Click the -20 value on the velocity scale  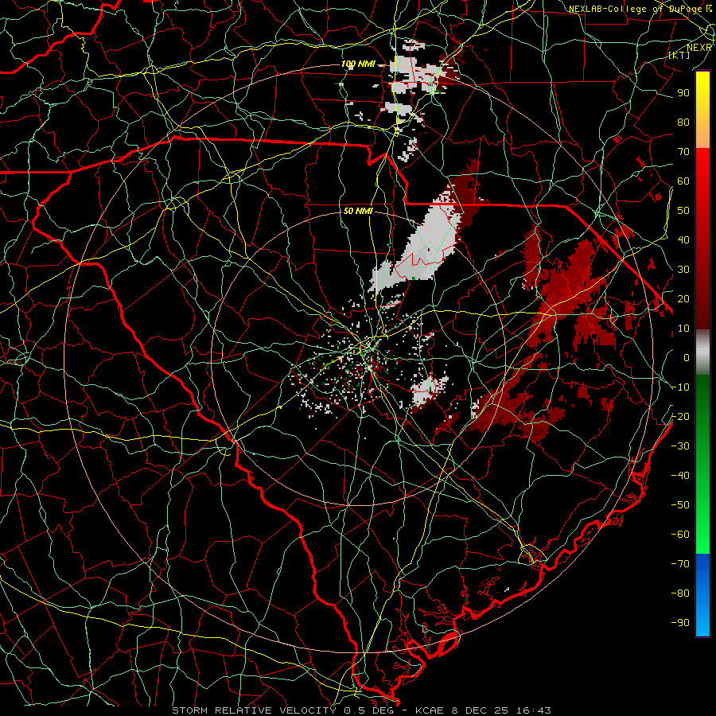(x=680, y=416)
